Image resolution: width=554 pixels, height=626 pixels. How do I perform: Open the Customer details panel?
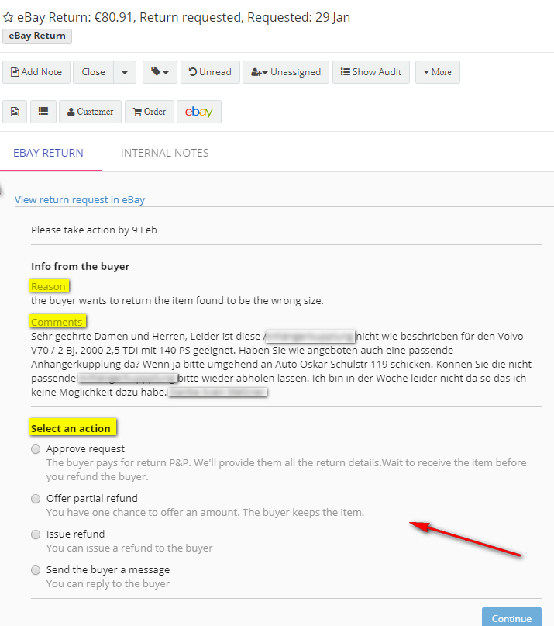tap(91, 112)
